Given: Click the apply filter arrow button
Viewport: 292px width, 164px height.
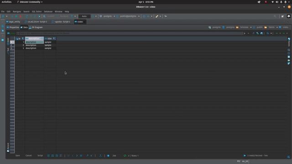Looking at the screenshot, I should 245,33.
